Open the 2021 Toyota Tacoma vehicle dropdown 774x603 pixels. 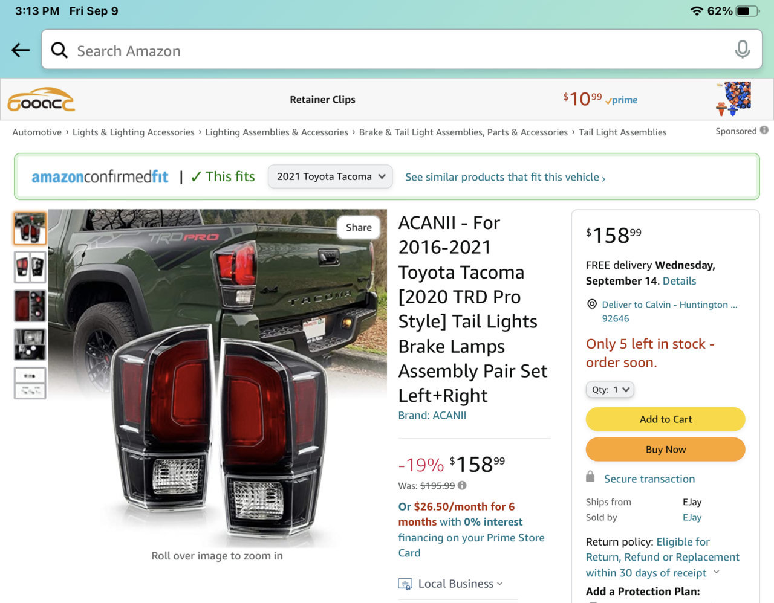tap(330, 176)
